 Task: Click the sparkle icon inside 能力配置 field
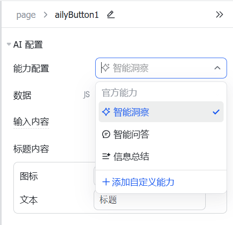(x=106, y=68)
